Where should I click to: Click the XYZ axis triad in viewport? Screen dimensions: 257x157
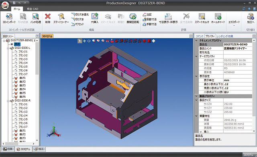click(53, 130)
